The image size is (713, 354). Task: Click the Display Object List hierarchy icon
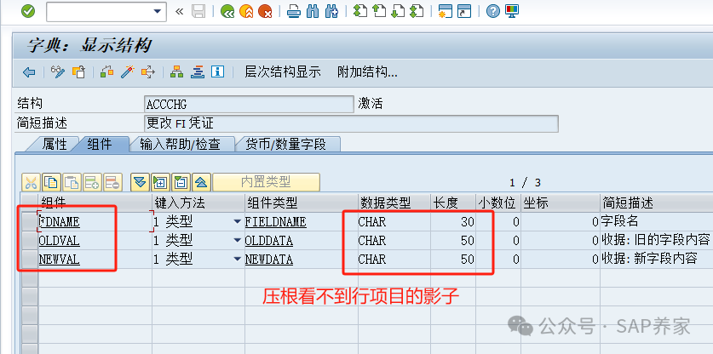click(176, 71)
